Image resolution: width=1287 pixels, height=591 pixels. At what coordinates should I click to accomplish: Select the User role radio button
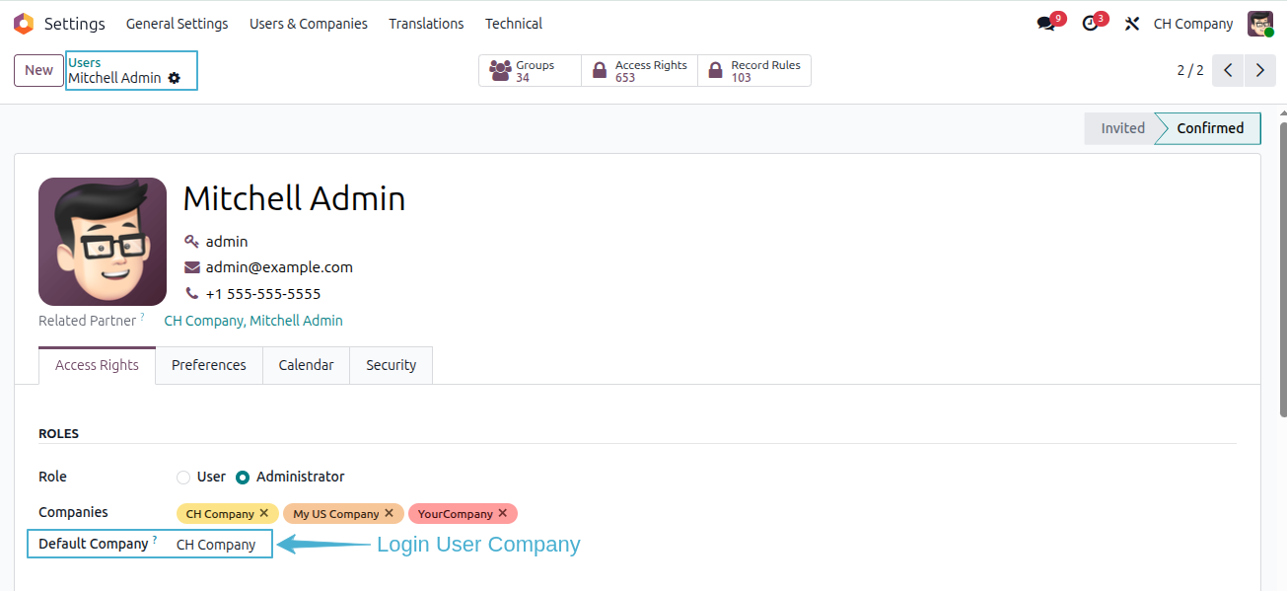click(x=183, y=477)
